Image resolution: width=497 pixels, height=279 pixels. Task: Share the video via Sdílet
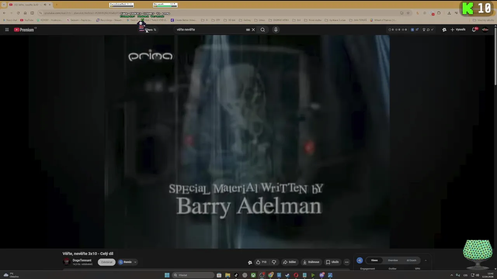(x=289, y=262)
